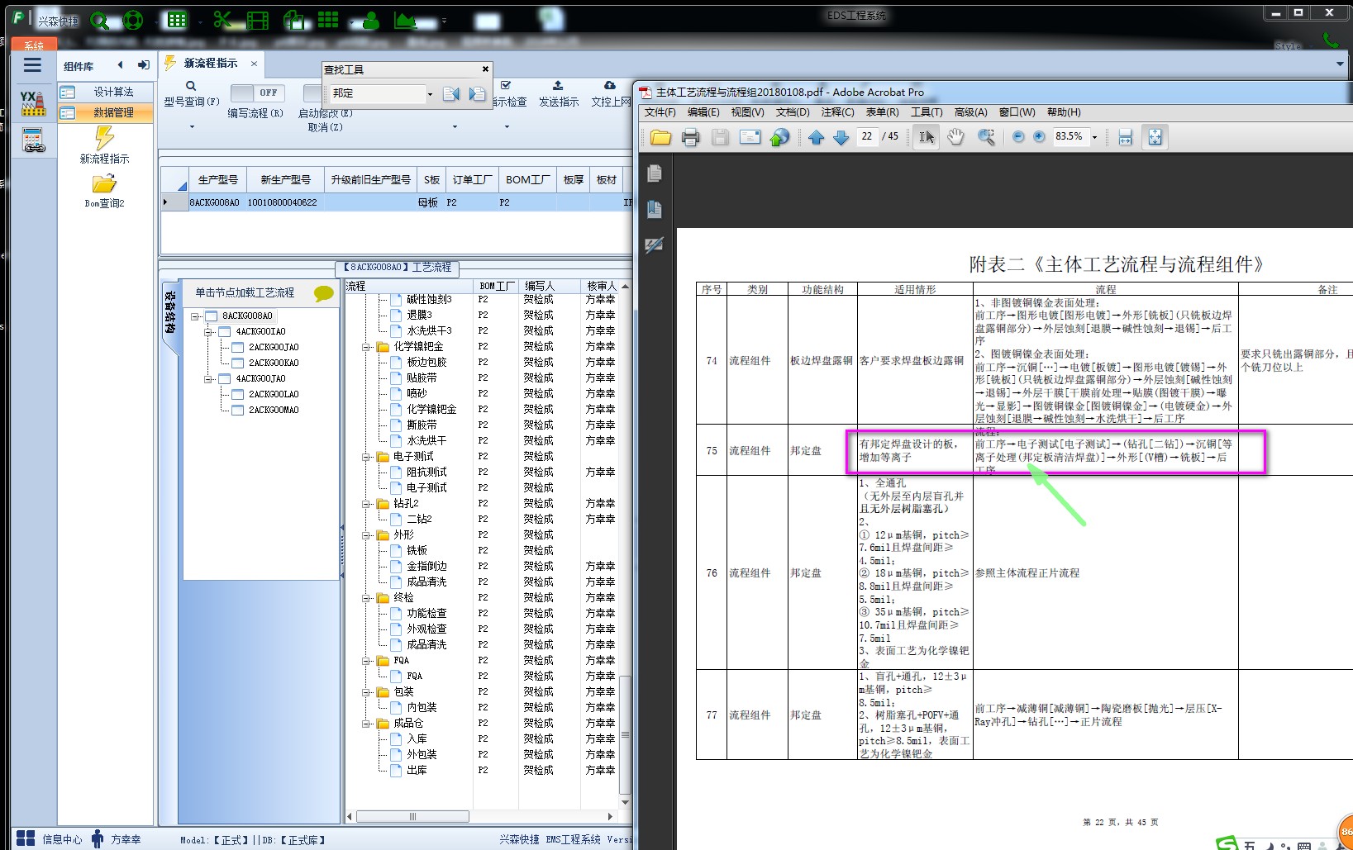The height and width of the screenshot is (850, 1353).
Task: Open the search term dropdown in 查找工具
Action: point(430,94)
